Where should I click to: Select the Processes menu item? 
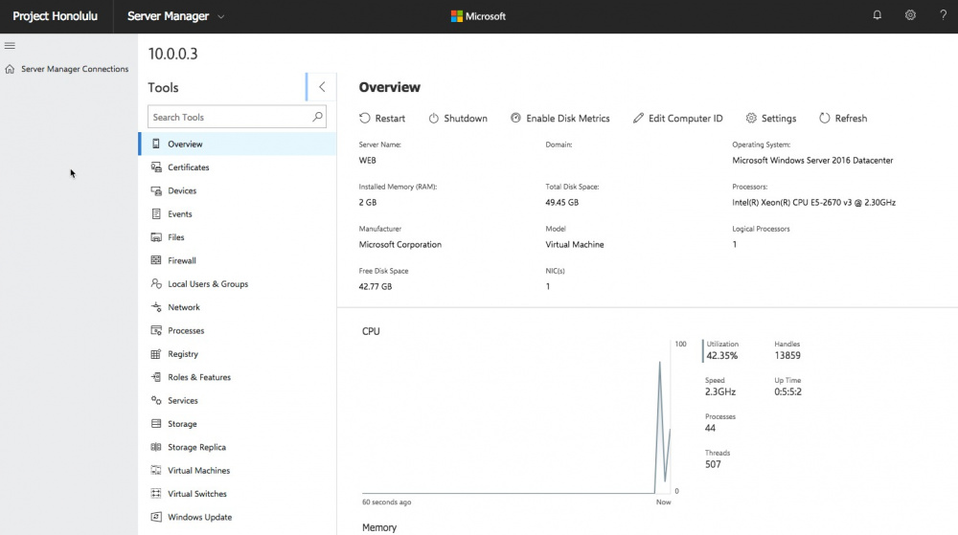[185, 330]
